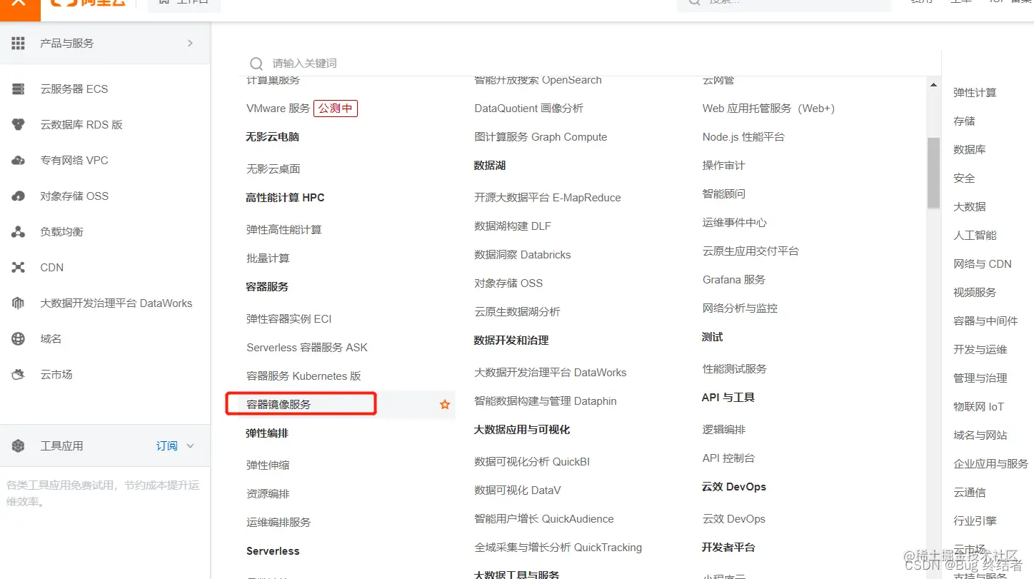Viewport: 1034px width, 579px height.
Task: Click the DataWorks sidebar icon
Action: pyautogui.click(x=18, y=303)
